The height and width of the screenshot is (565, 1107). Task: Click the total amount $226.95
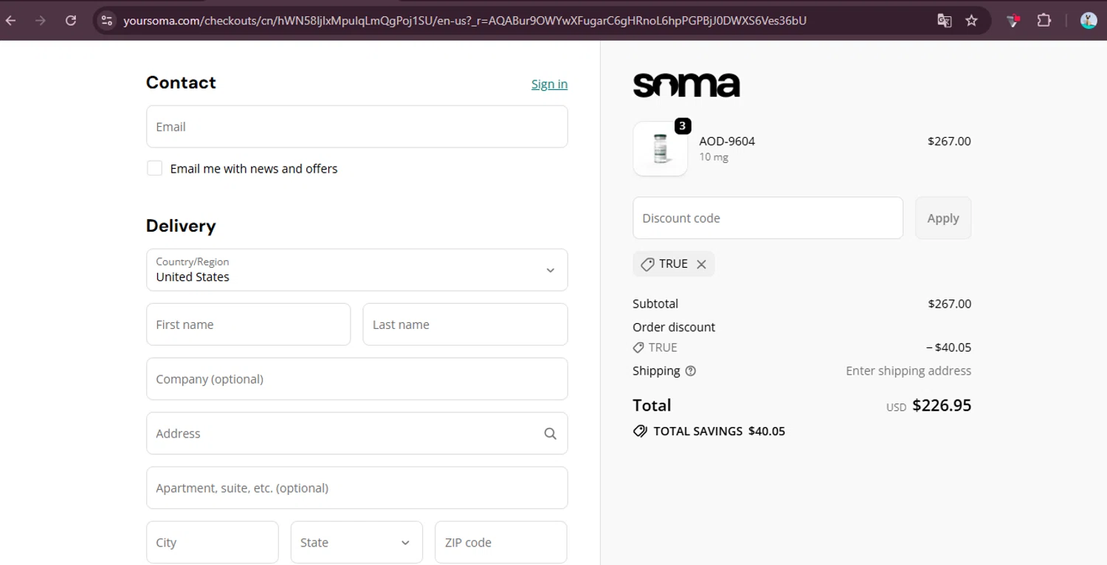pyautogui.click(x=942, y=405)
